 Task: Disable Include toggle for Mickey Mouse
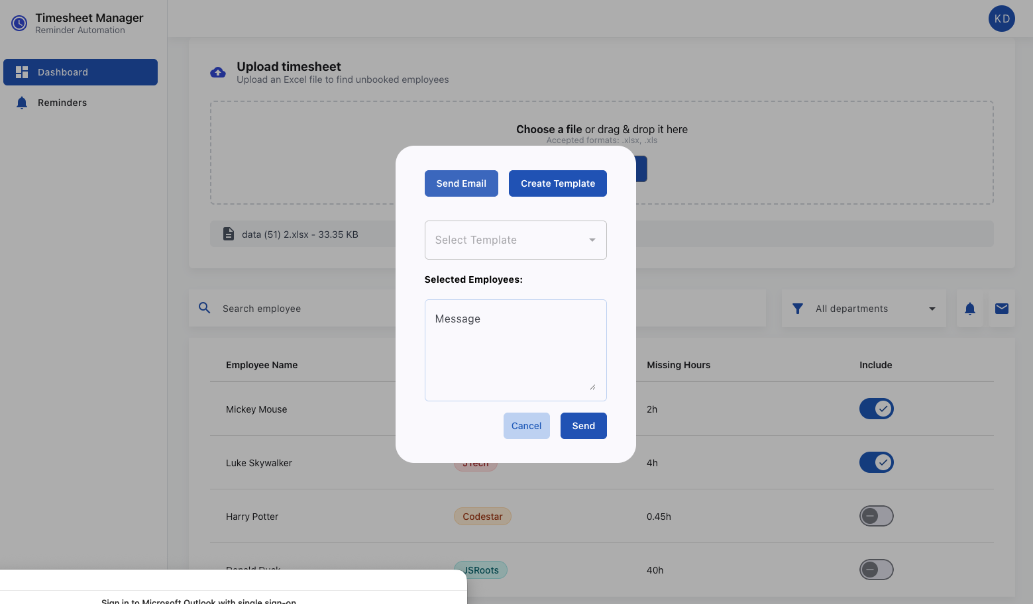(x=876, y=409)
